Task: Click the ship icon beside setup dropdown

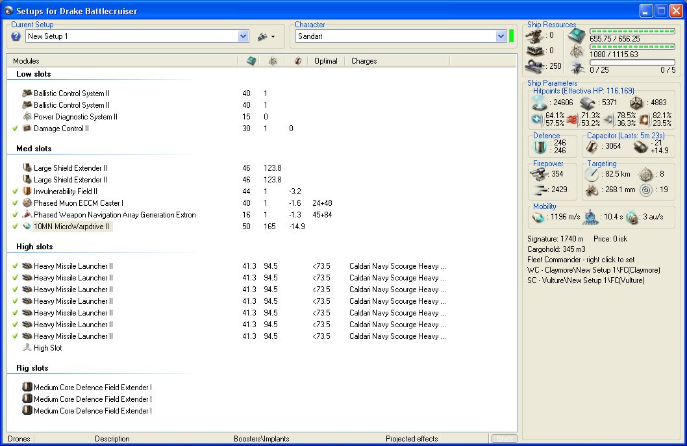Action: tap(262, 37)
